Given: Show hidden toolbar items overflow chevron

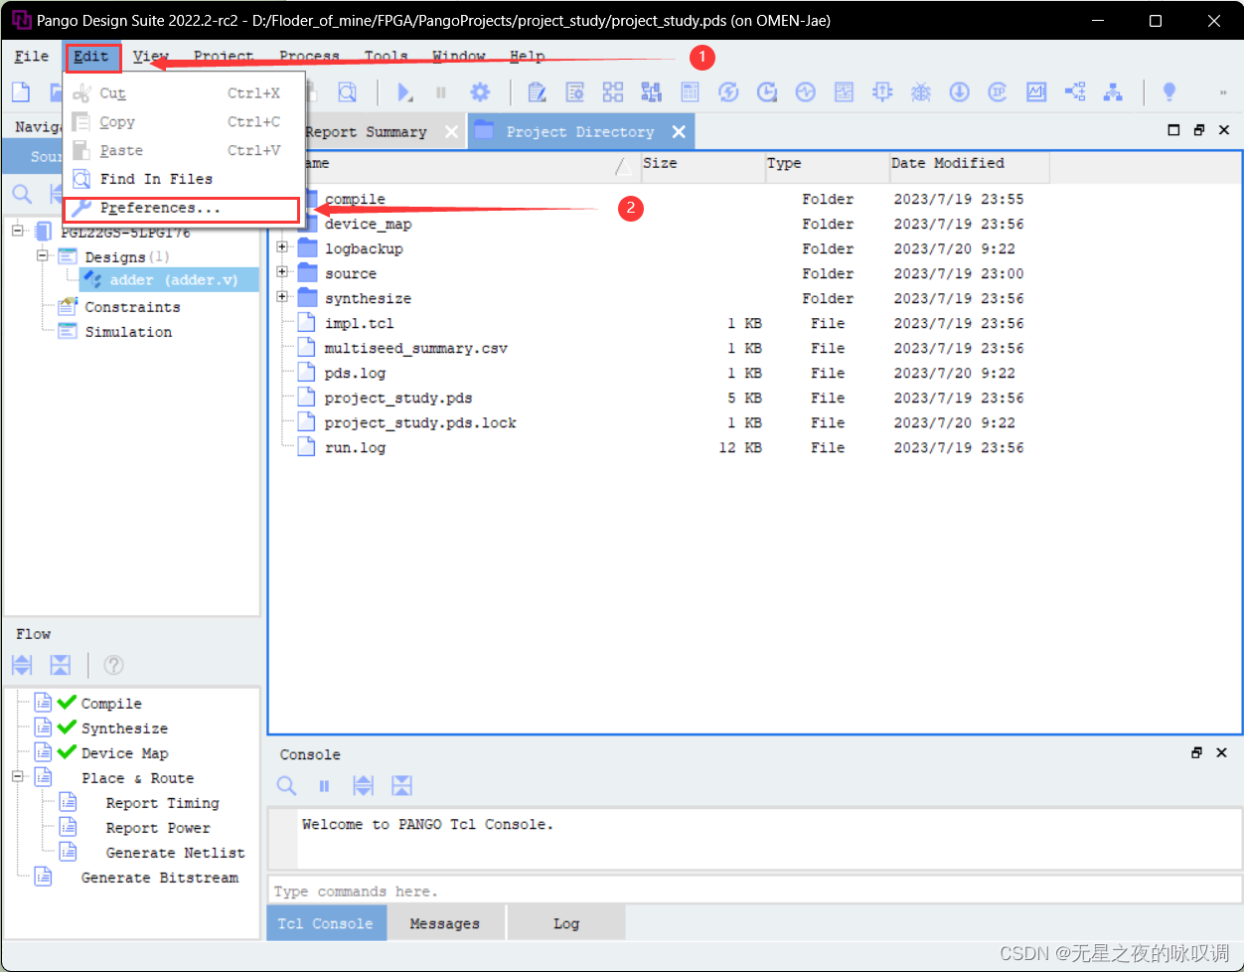Looking at the screenshot, I should click(1223, 92).
